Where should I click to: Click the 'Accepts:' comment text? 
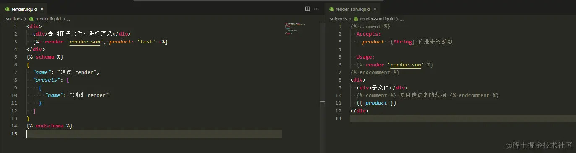(369, 34)
